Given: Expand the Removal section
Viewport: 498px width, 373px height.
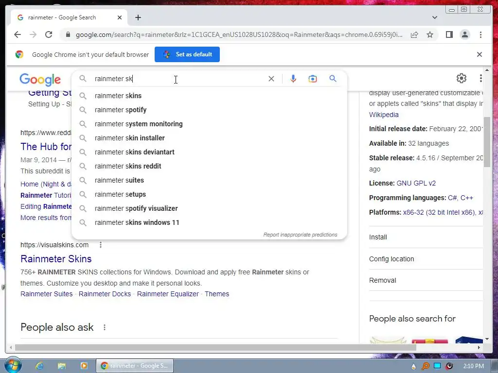Looking at the screenshot, I should [426, 280].
